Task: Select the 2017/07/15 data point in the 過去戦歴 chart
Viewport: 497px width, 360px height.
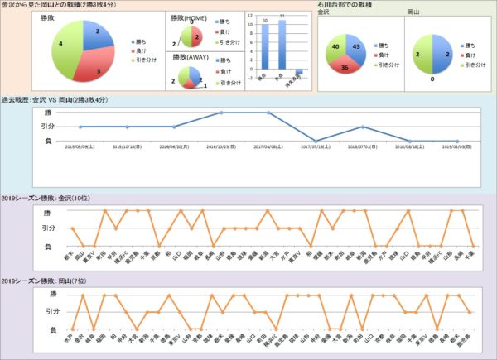Action: click(315, 141)
